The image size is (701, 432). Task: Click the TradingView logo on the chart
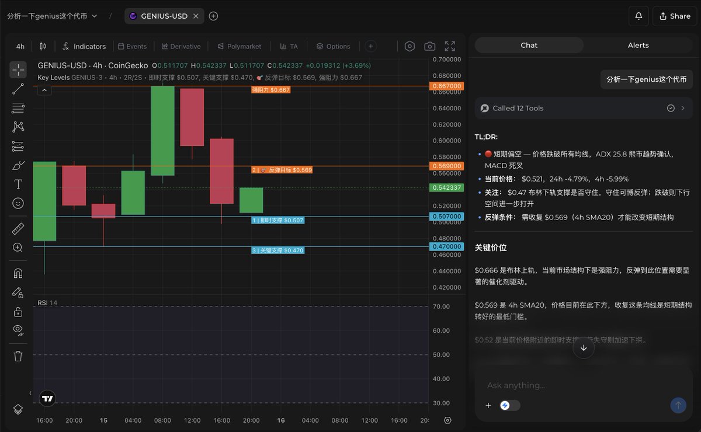coord(48,399)
